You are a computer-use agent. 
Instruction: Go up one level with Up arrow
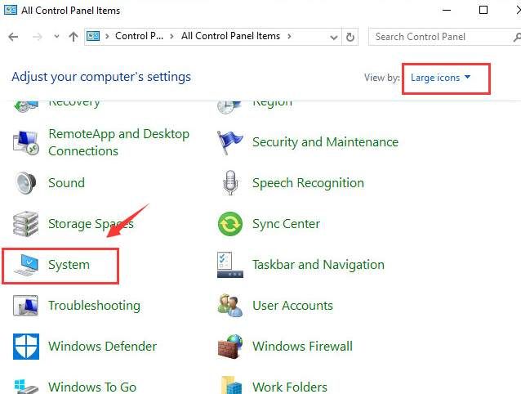click(73, 37)
